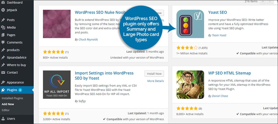Screen dimensions: 278x124
Task: Click Last Updated: 1 month ago text
Action: point(146,113)
